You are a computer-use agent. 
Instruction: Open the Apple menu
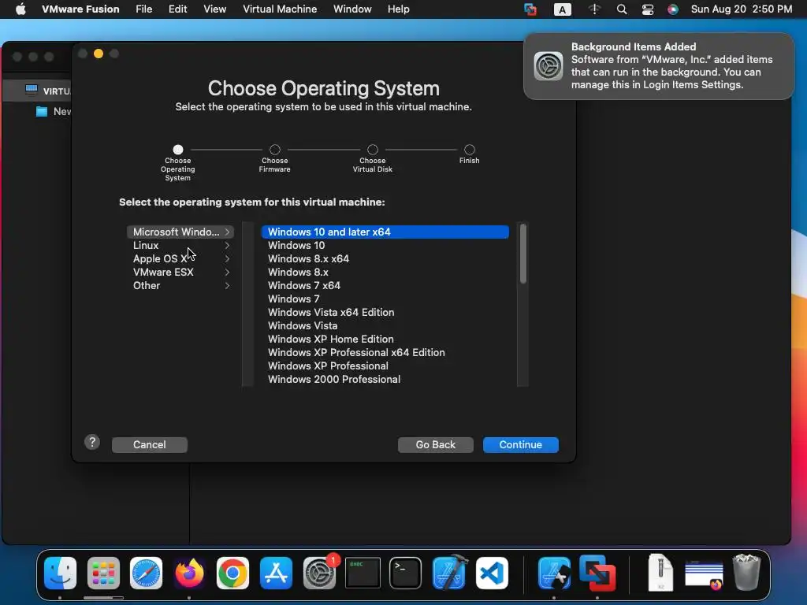(x=20, y=9)
